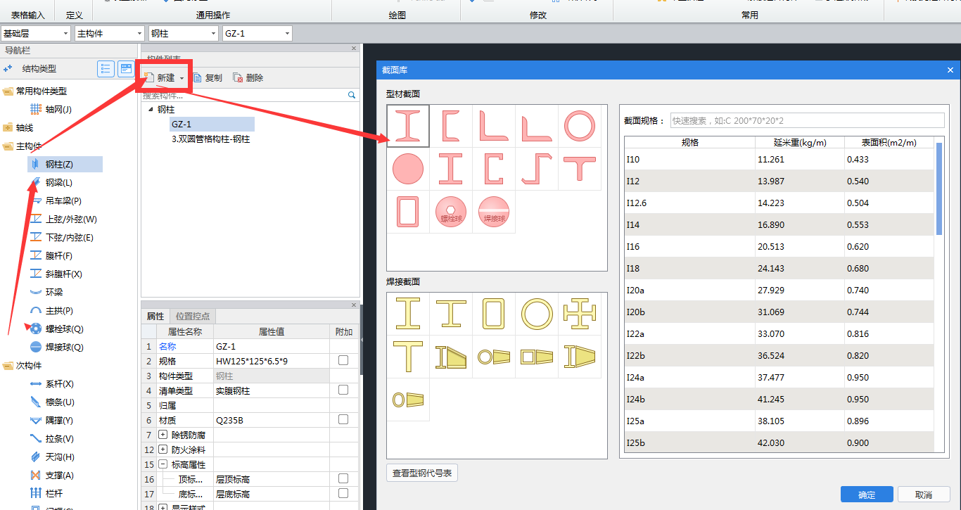Choose the pink lipped C-channel section
The image size is (961, 510).
(x=493, y=170)
